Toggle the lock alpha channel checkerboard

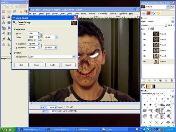pyautogui.click(x=153, y=29)
